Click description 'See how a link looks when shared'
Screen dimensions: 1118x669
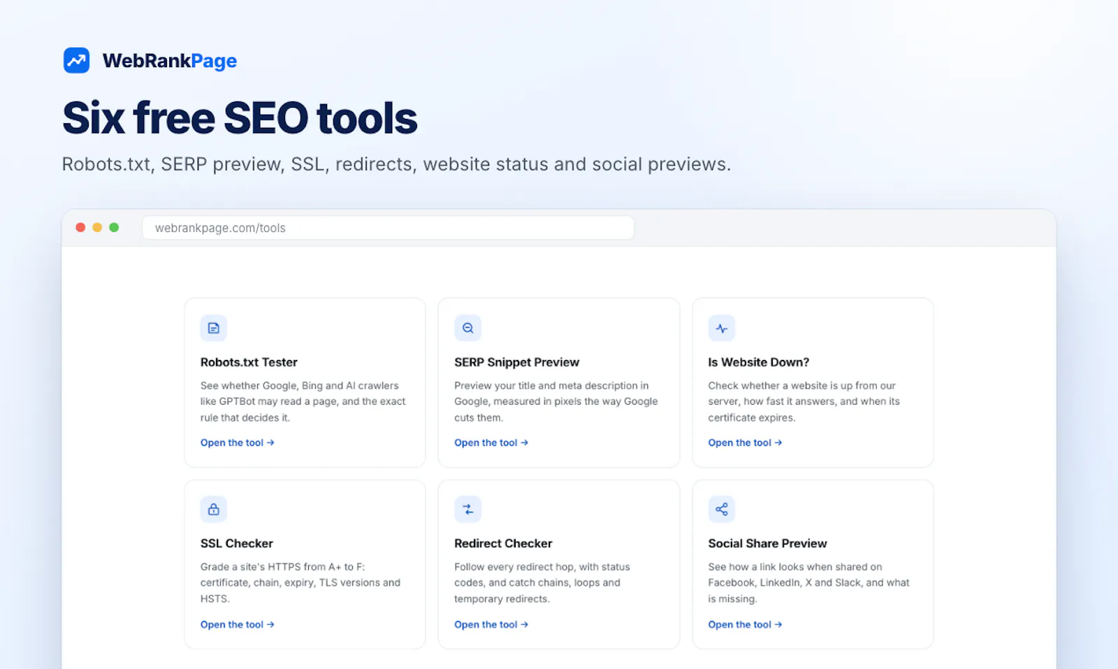click(x=809, y=582)
